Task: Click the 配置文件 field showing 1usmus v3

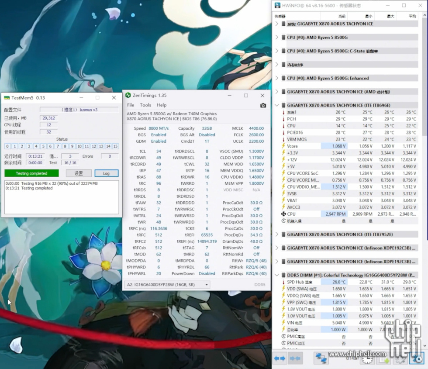Action: [79, 110]
